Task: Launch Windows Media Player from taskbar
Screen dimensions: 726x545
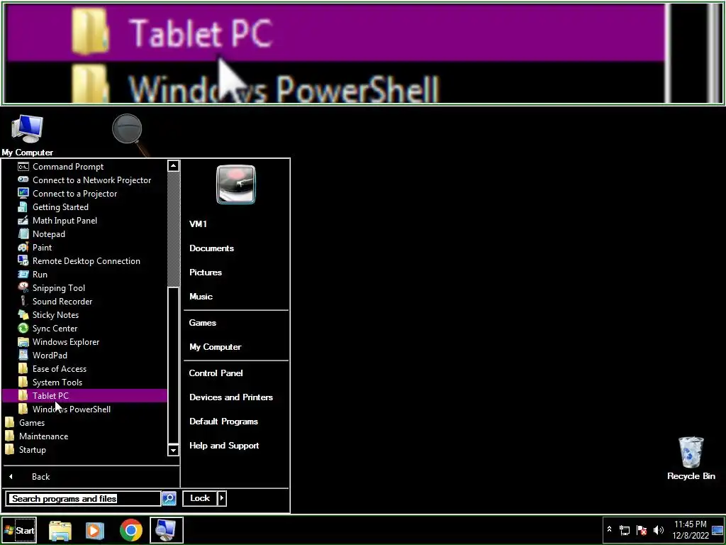Action: pyautogui.click(x=95, y=530)
